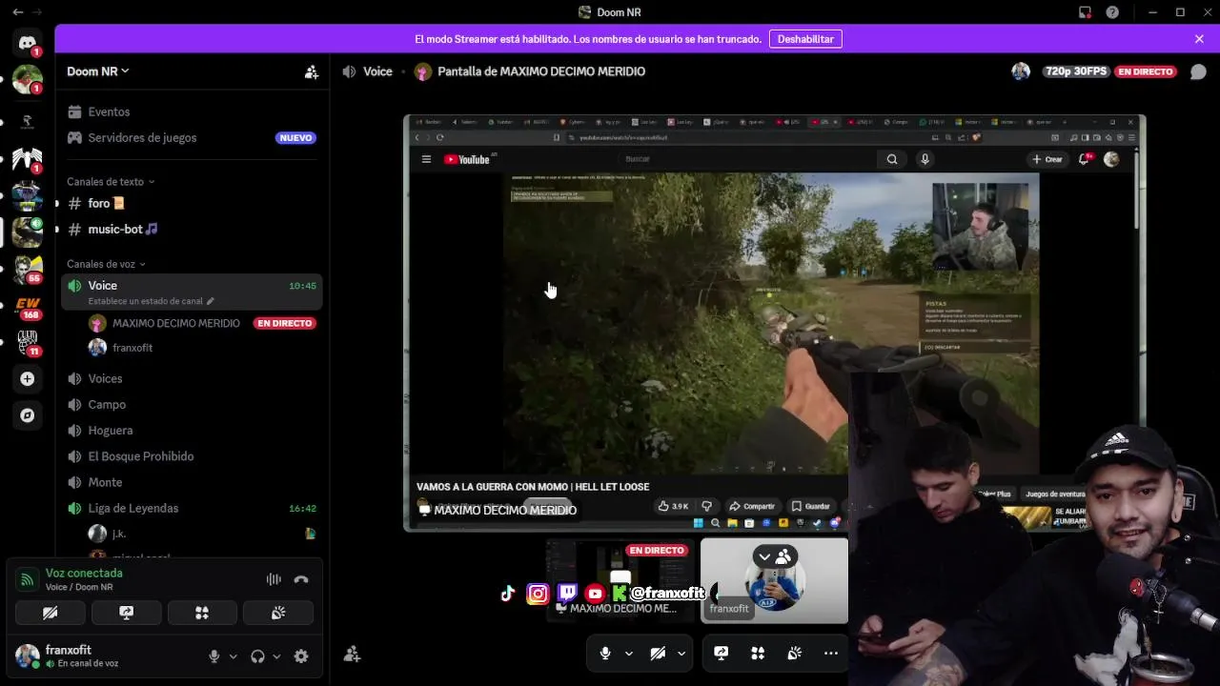Mute microphone in call control bar

pyautogui.click(x=605, y=654)
